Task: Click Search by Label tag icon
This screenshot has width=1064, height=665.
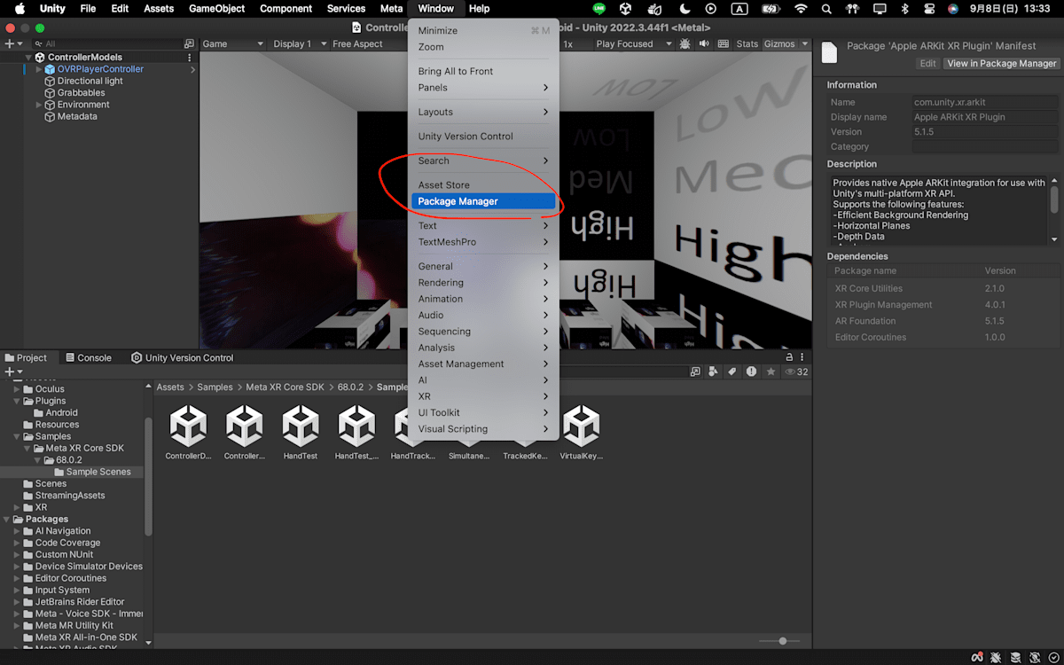Action: pyautogui.click(x=732, y=372)
